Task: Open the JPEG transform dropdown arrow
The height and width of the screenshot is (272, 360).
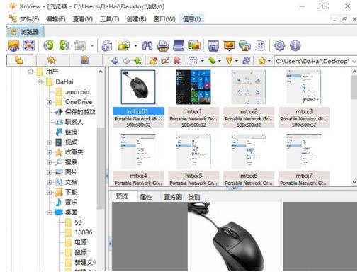Action: pos(92,45)
